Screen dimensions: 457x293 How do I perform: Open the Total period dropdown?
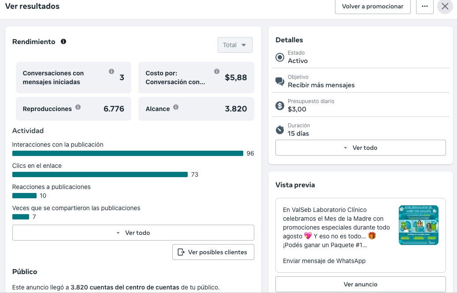pyautogui.click(x=235, y=45)
